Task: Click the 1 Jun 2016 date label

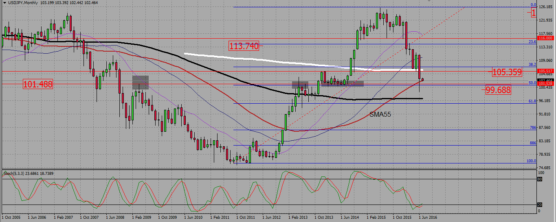Action: coord(428,217)
